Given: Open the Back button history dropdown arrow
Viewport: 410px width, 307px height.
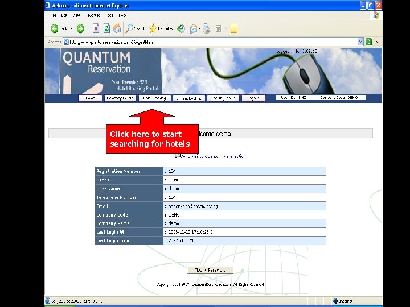Looking at the screenshot, I should (x=71, y=28).
